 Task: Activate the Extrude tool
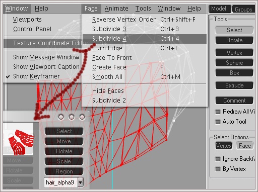pos(234,85)
